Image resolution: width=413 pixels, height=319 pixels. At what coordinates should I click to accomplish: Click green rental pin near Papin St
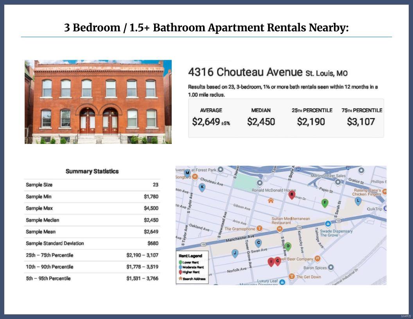click(325, 203)
